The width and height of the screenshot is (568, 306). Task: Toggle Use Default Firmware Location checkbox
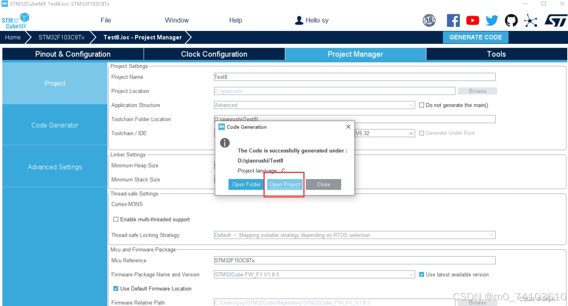[116, 289]
